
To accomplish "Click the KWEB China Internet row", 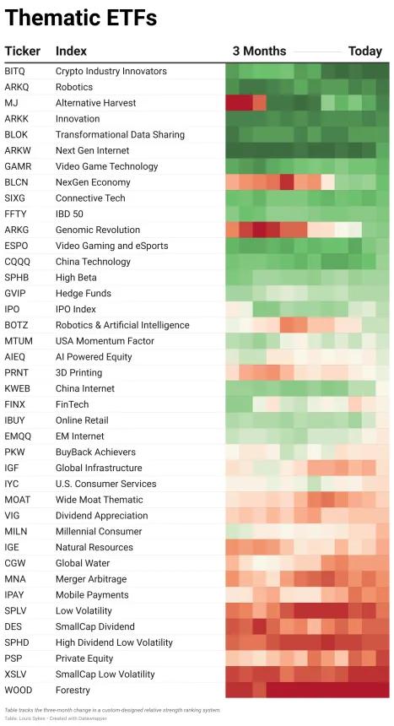I will click(x=197, y=388).
